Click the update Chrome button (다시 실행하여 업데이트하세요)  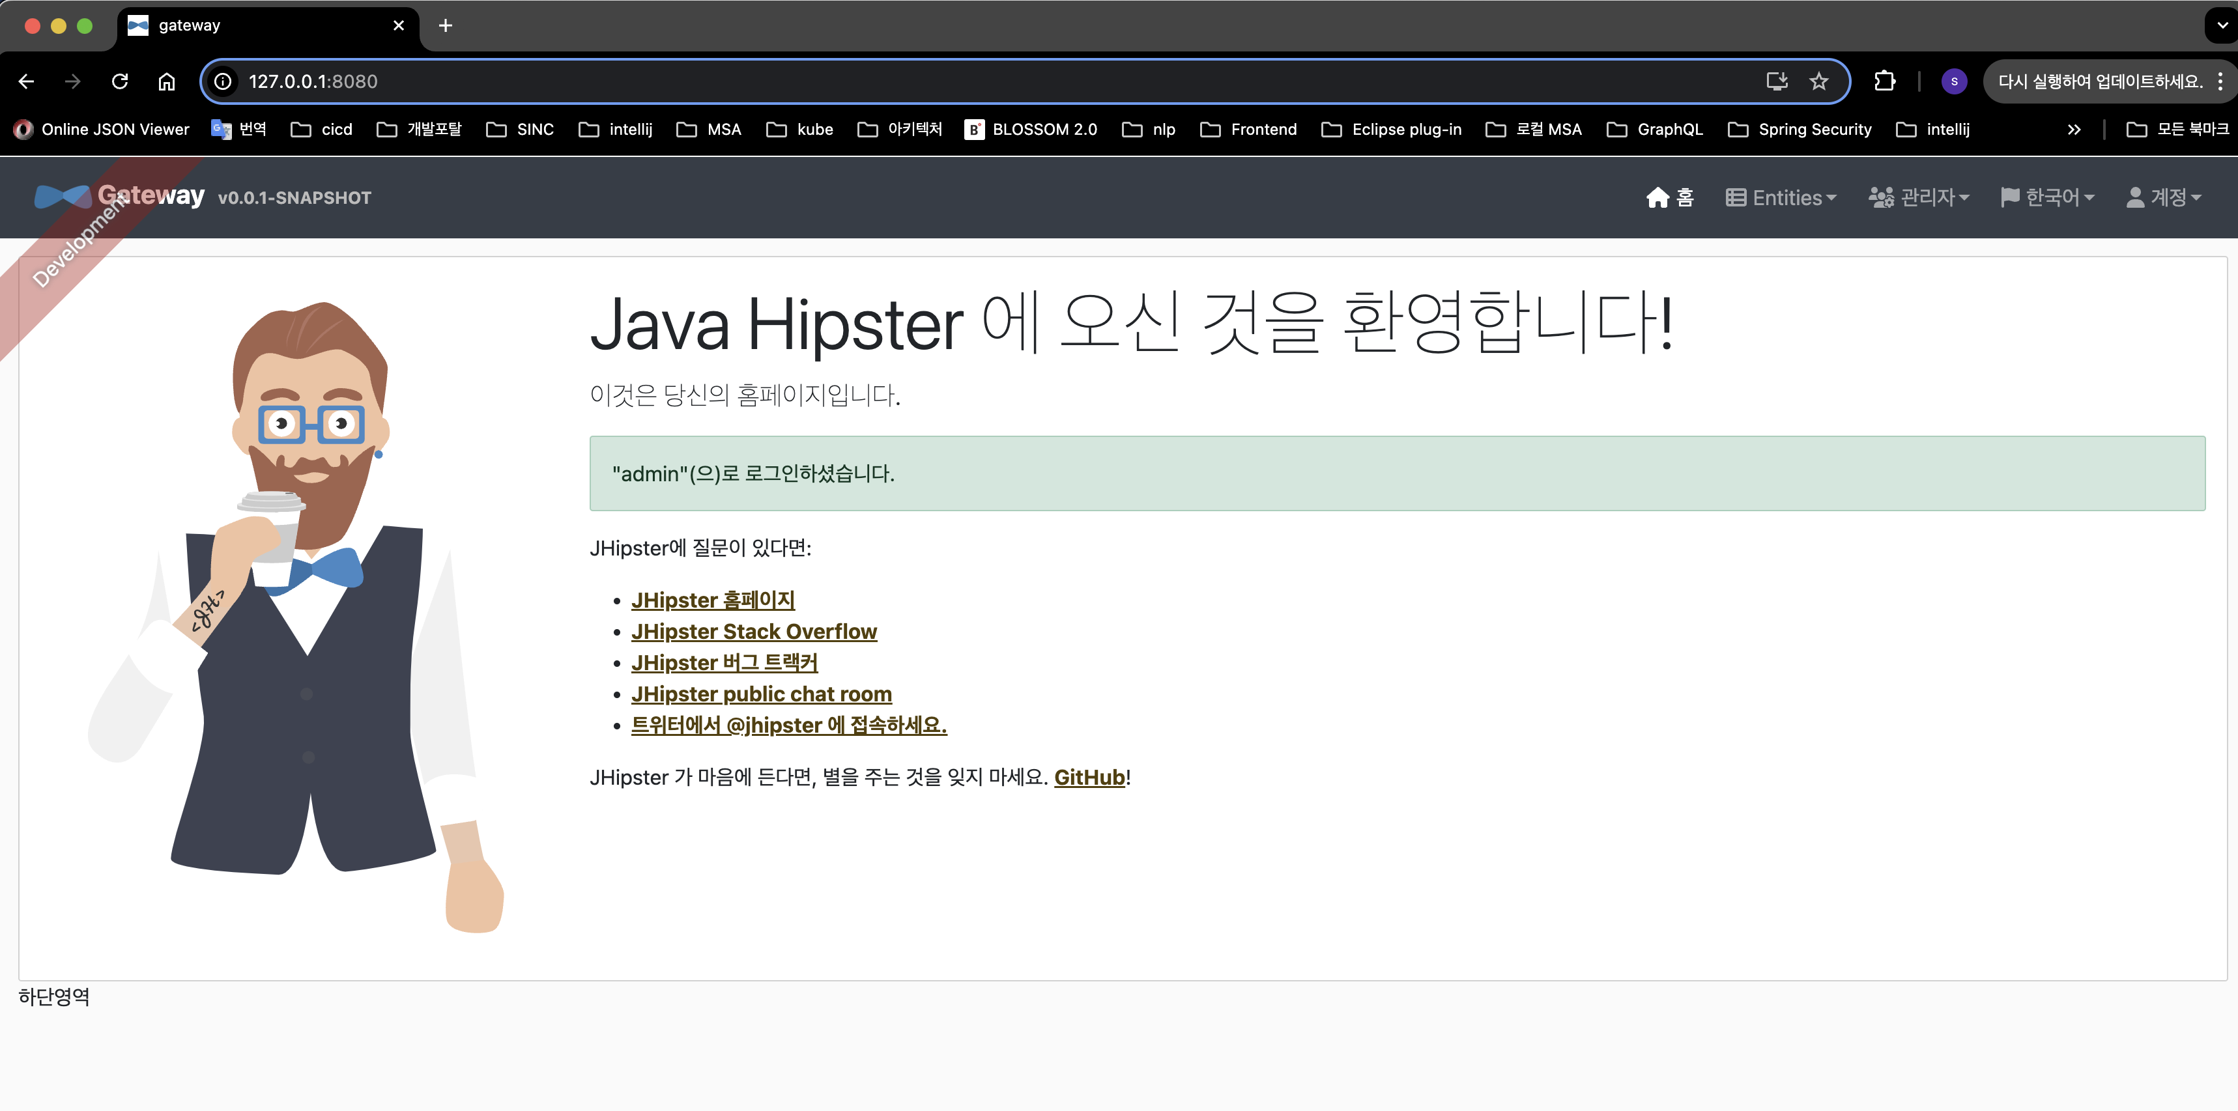(2100, 81)
